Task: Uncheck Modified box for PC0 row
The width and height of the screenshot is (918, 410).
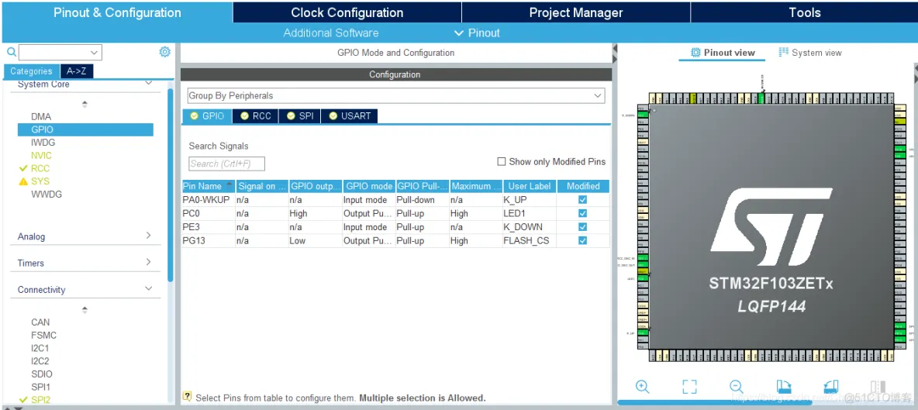Action: (x=582, y=213)
